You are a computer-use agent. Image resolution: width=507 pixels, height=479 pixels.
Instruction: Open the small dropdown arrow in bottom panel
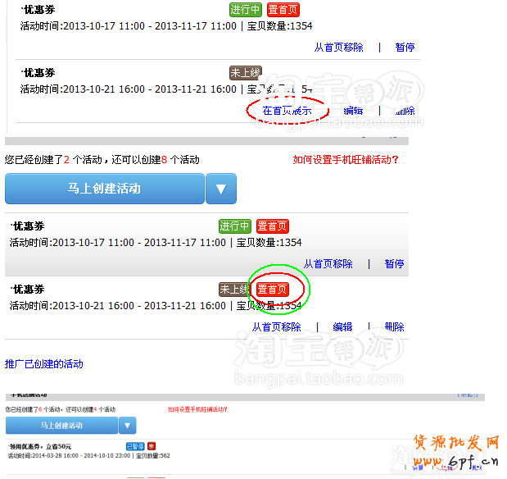(127, 426)
